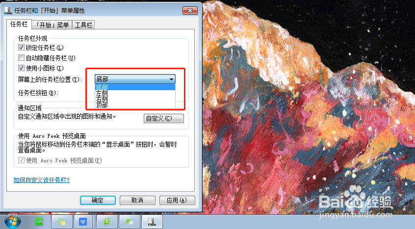The width and height of the screenshot is (415, 229).
Task: Click the 屏幕上的任务栏位置(T) label
Action: tap(50, 79)
